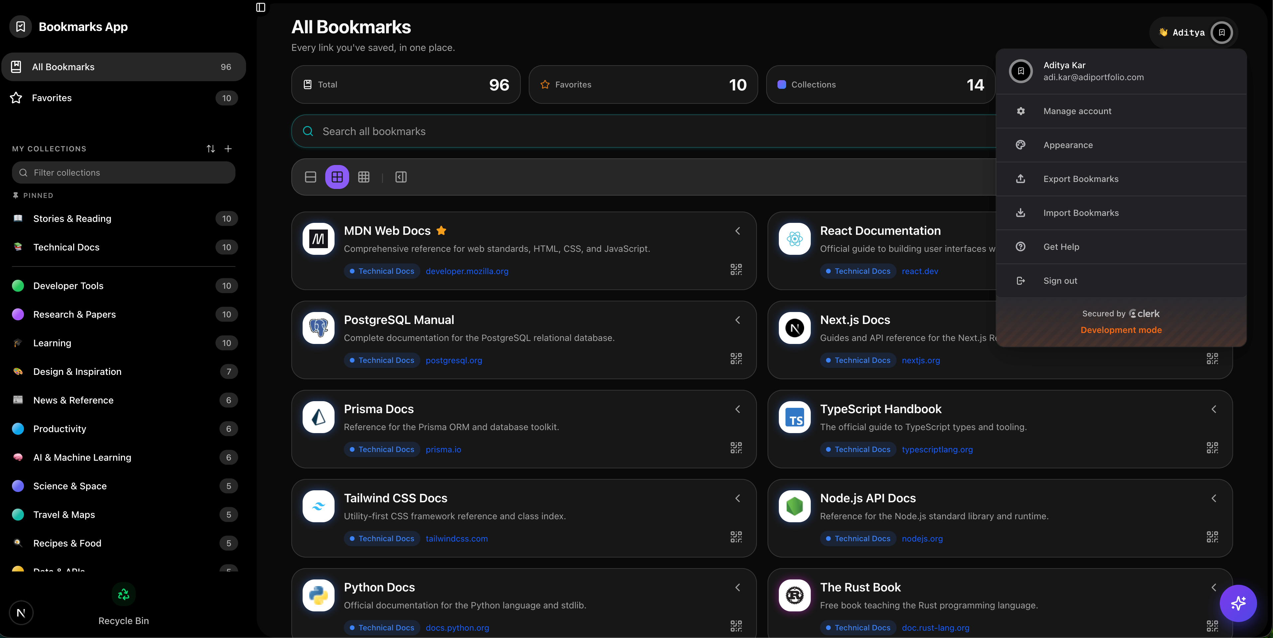This screenshot has width=1273, height=638.
Task: Add a new collection with plus icon
Action: pos(228,149)
